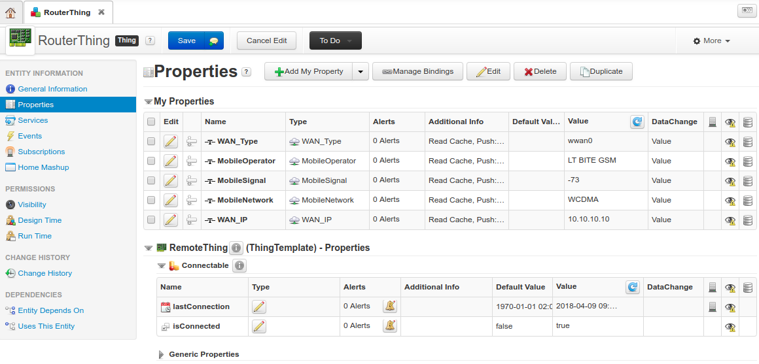759x364 pixels.
Task: Collapse the My Properties section
Action: (x=149, y=102)
